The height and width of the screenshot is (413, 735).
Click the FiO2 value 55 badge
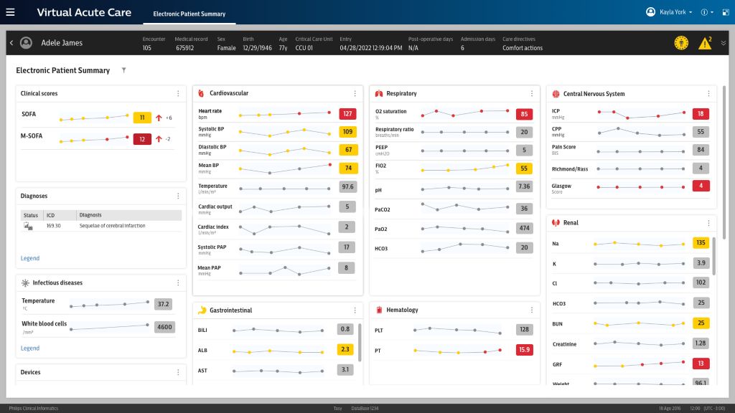524,168
